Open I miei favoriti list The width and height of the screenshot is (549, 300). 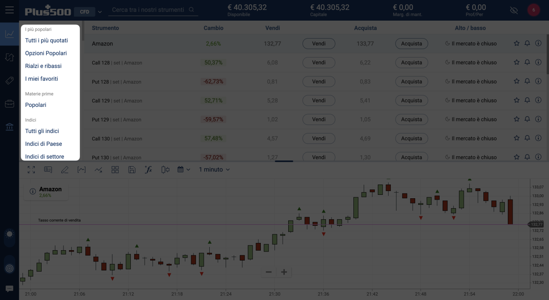tap(42, 79)
